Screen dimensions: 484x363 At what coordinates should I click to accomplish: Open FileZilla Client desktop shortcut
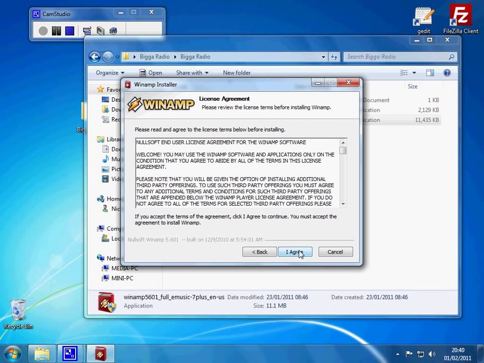click(x=460, y=19)
